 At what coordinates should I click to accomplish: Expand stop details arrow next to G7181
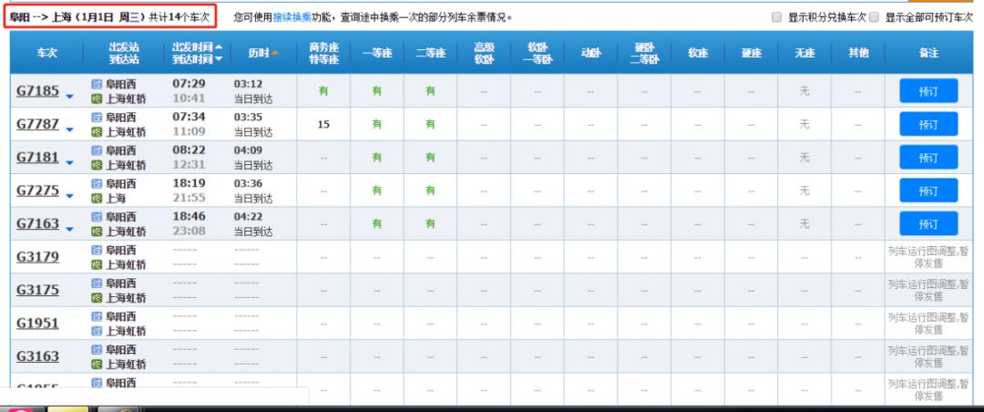[x=69, y=163]
